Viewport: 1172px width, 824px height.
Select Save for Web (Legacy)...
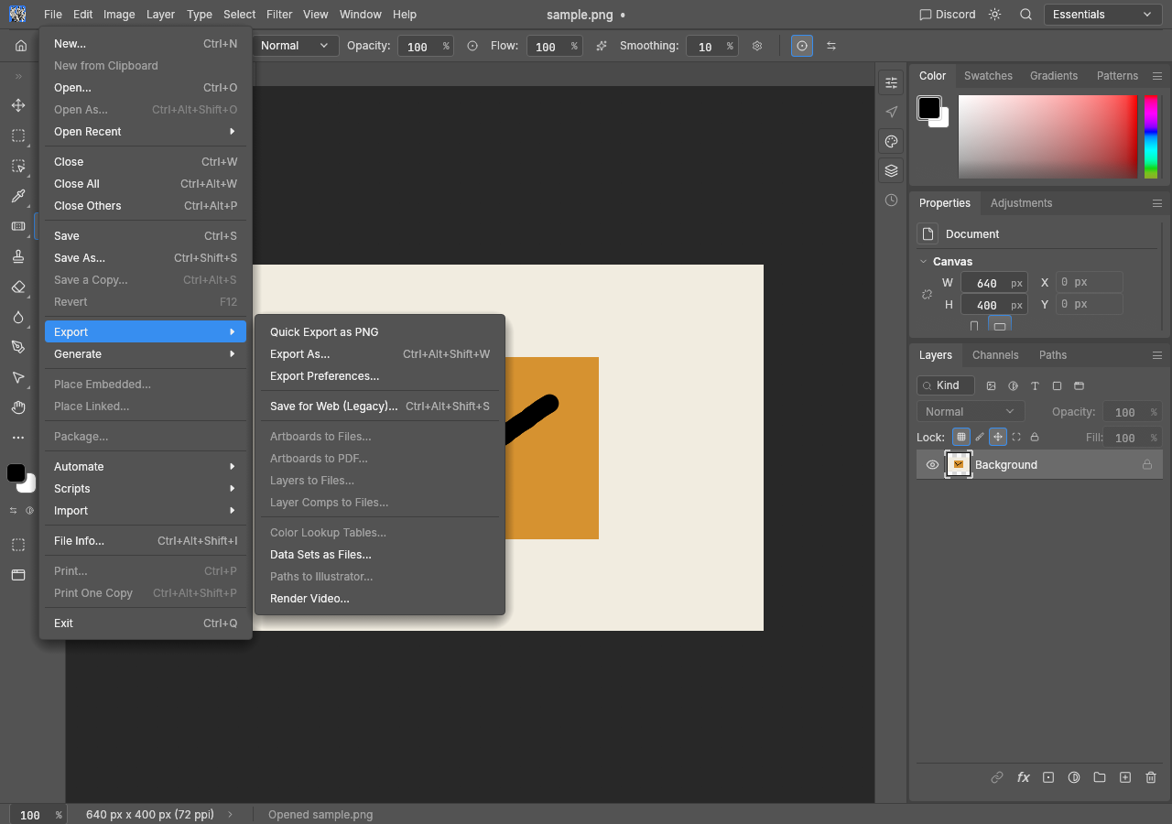380,407
